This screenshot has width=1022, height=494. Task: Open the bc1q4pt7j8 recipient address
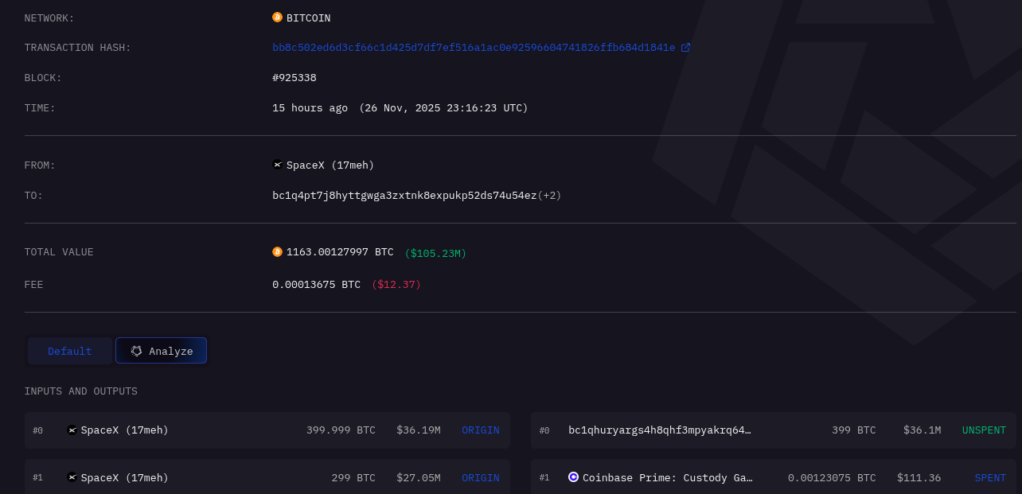pyautogui.click(x=404, y=196)
